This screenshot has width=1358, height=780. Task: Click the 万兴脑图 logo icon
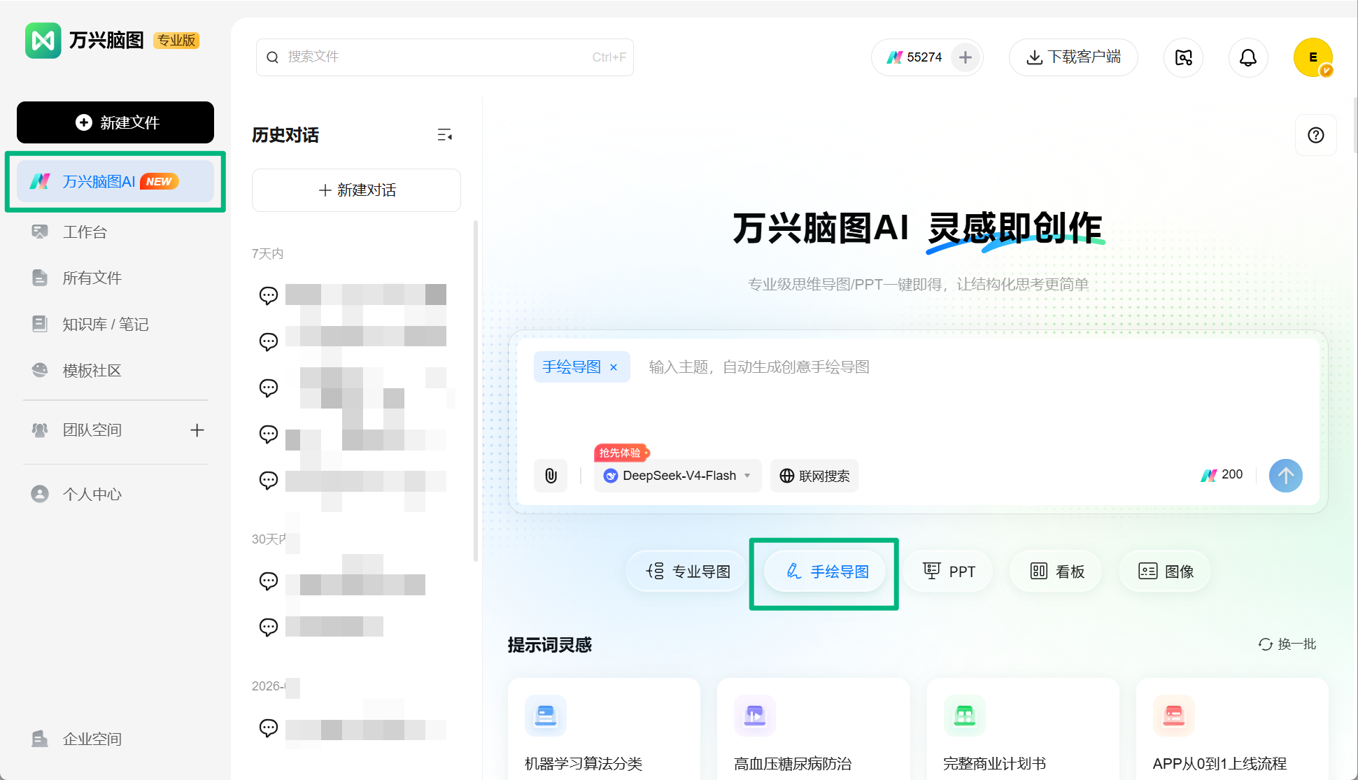[43, 41]
